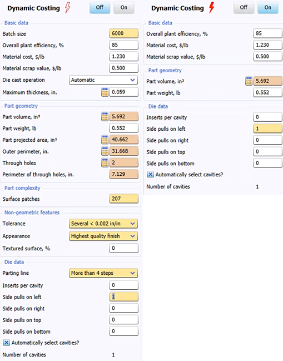Viewport: 283px width, 361px height.
Task: Turn Dynamic Costing On in left panel
Action: pyautogui.click(x=124, y=8)
